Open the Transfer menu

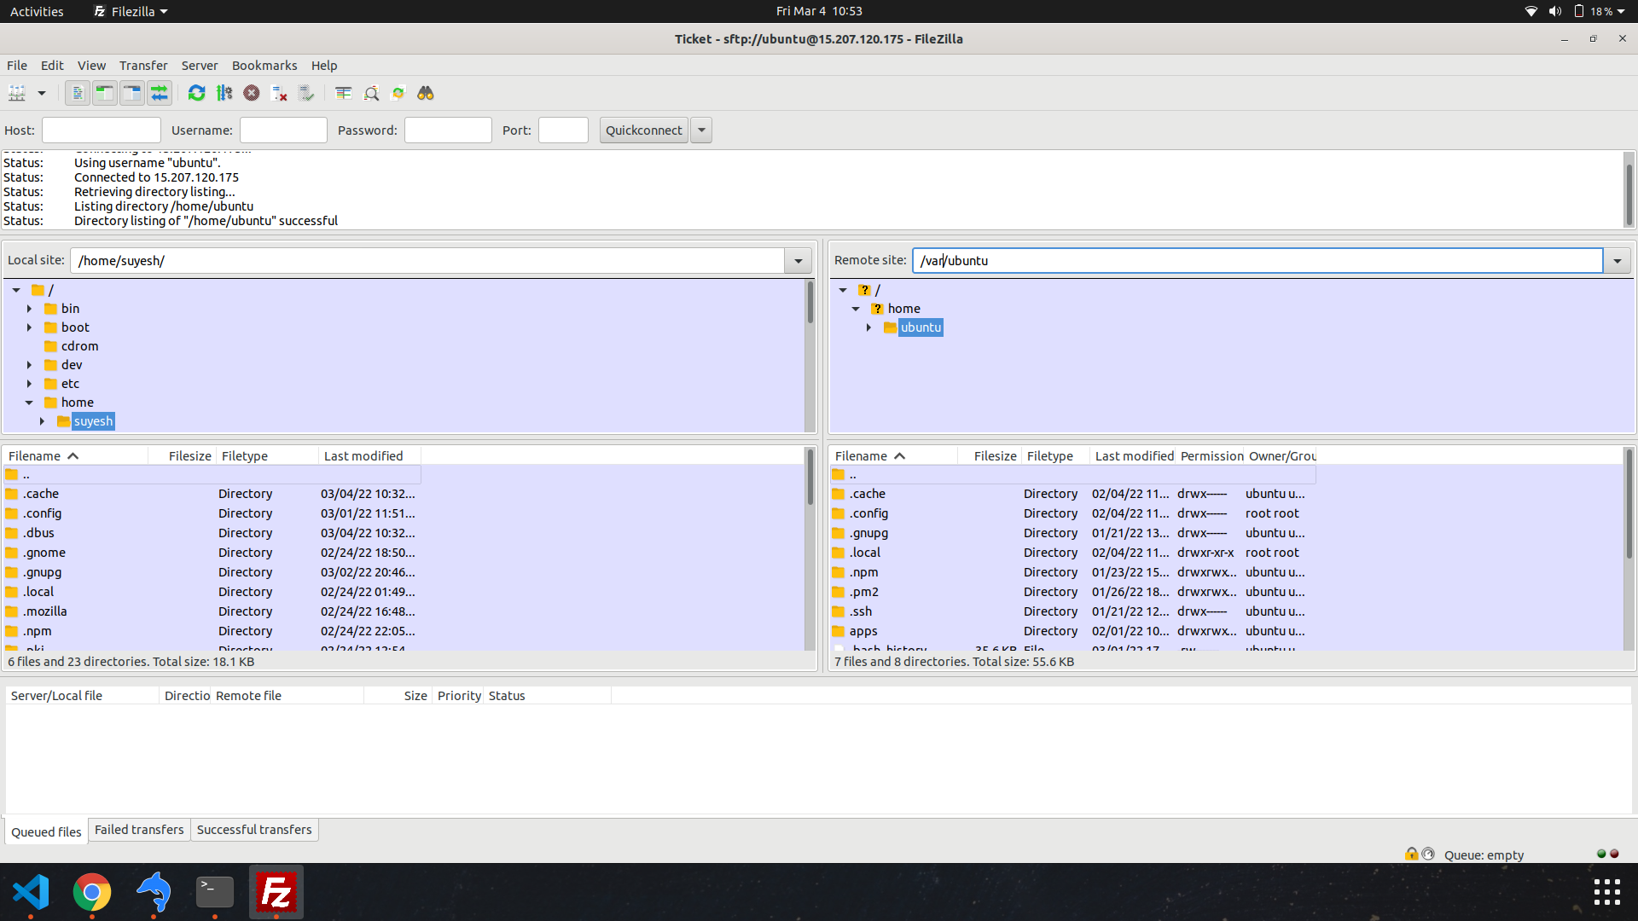143,66
